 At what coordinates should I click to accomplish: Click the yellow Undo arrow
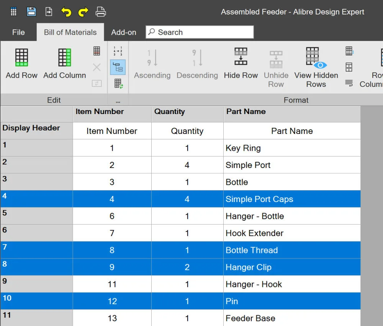click(66, 12)
